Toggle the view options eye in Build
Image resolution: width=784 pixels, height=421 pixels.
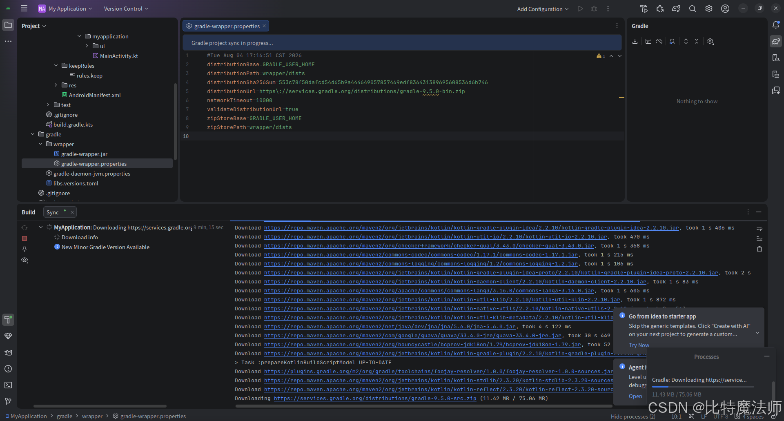click(24, 260)
